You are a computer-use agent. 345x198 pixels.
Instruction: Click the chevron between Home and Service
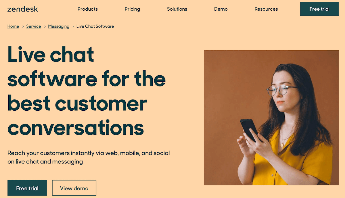pos(23,26)
